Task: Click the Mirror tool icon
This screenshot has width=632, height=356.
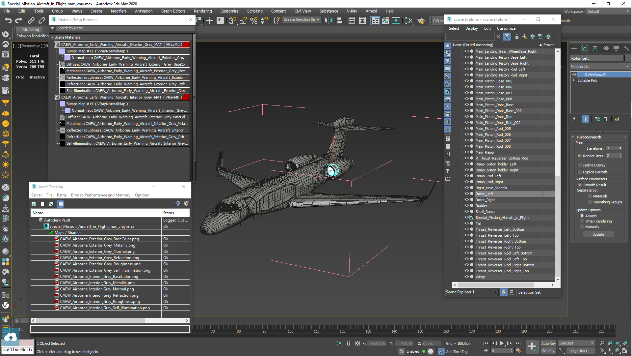Action: click(x=329, y=21)
